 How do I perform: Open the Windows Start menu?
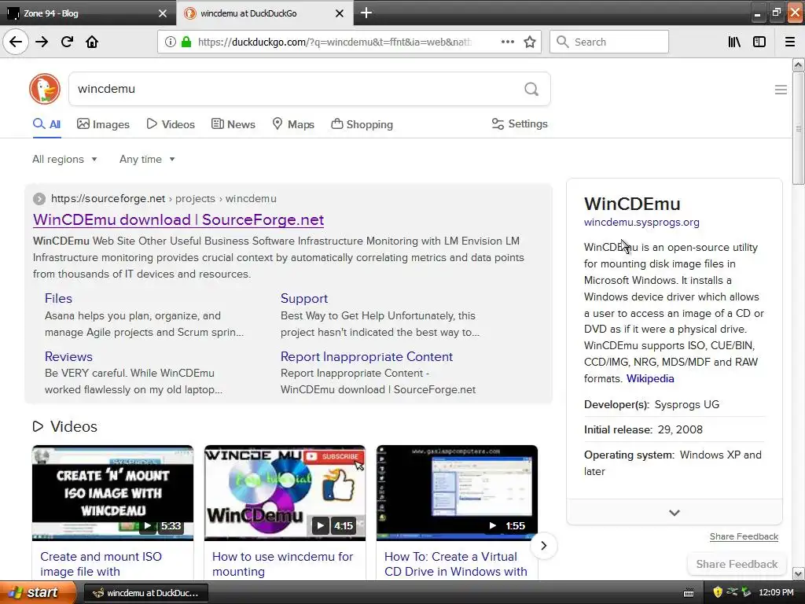[38, 592]
